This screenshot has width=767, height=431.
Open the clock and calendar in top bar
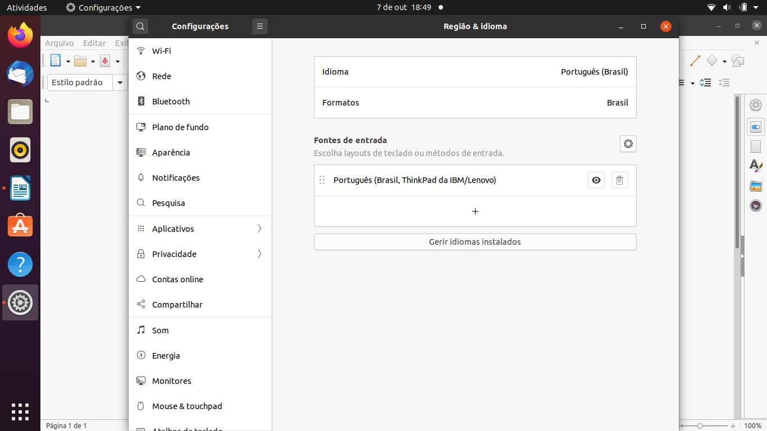coord(404,7)
